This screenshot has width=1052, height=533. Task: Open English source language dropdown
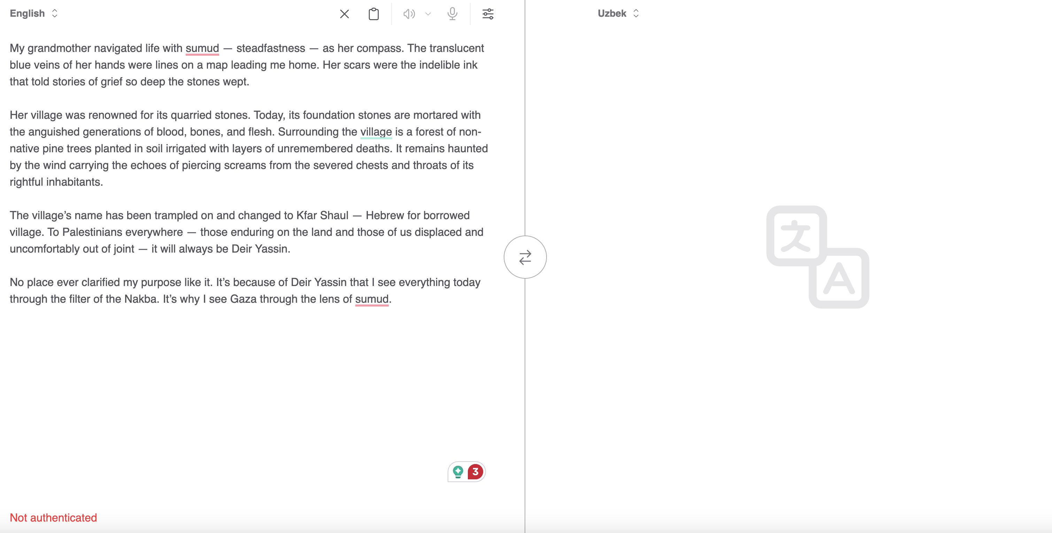point(33,14)
